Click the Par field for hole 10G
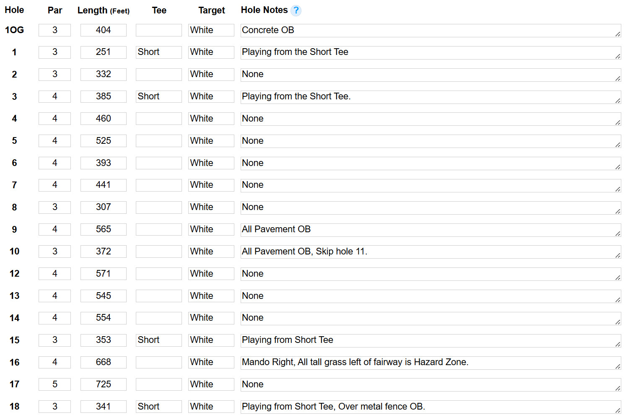This screenshot has height=415, width=628. click(x=54, y=30)
